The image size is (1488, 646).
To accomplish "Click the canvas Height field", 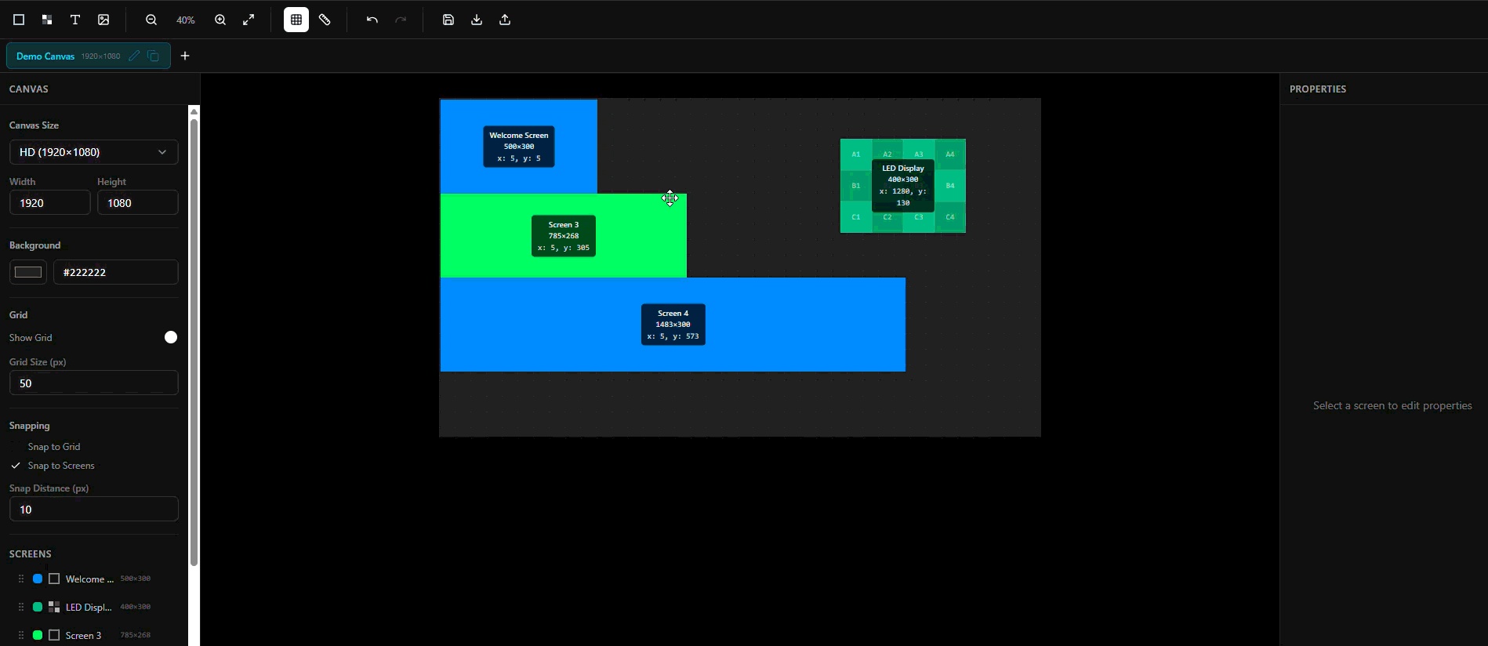I will tap(138, 203).
